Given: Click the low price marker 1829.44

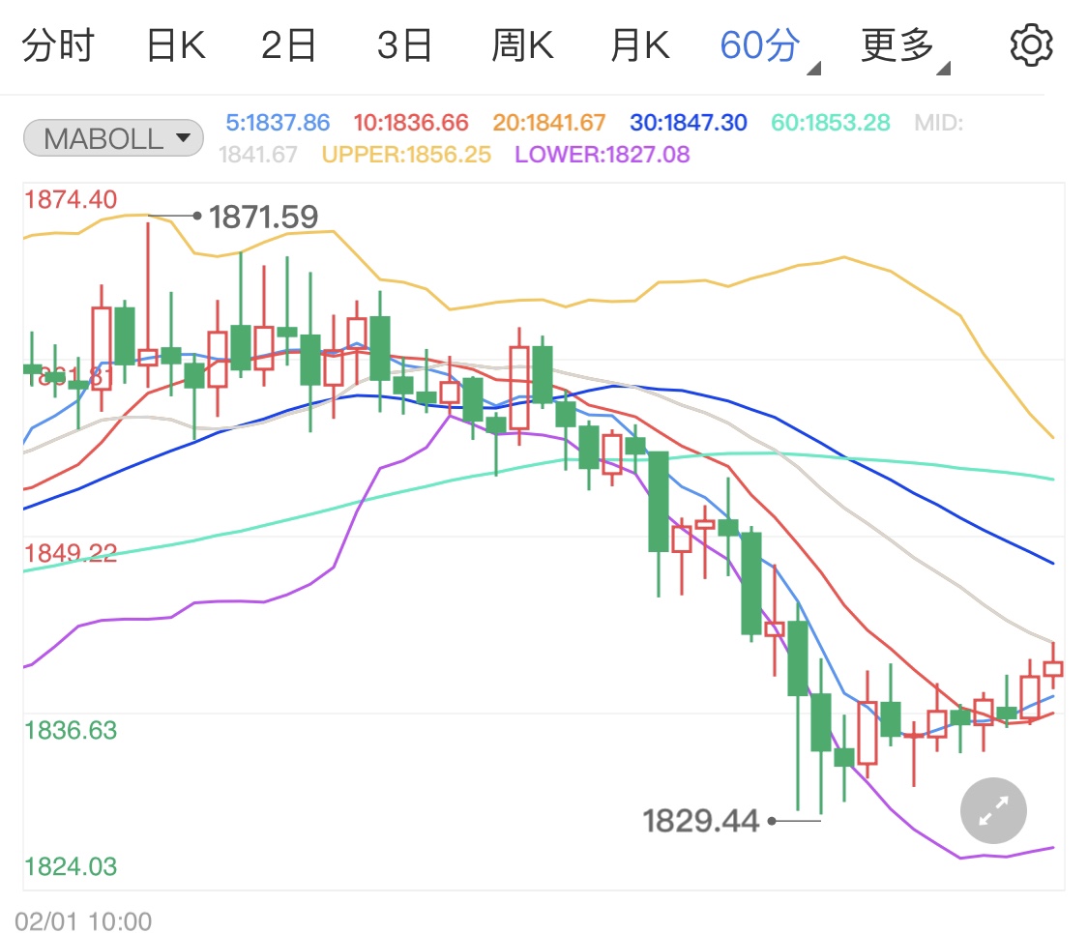Looking at the screenshot, I should (x=701, y=821).
